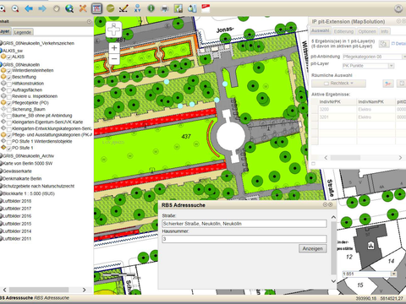The height and width of the screenshot is (304, 406).
Task: Uncheck the Beschriftung layer checkbox
Action: tap(8, 78)
